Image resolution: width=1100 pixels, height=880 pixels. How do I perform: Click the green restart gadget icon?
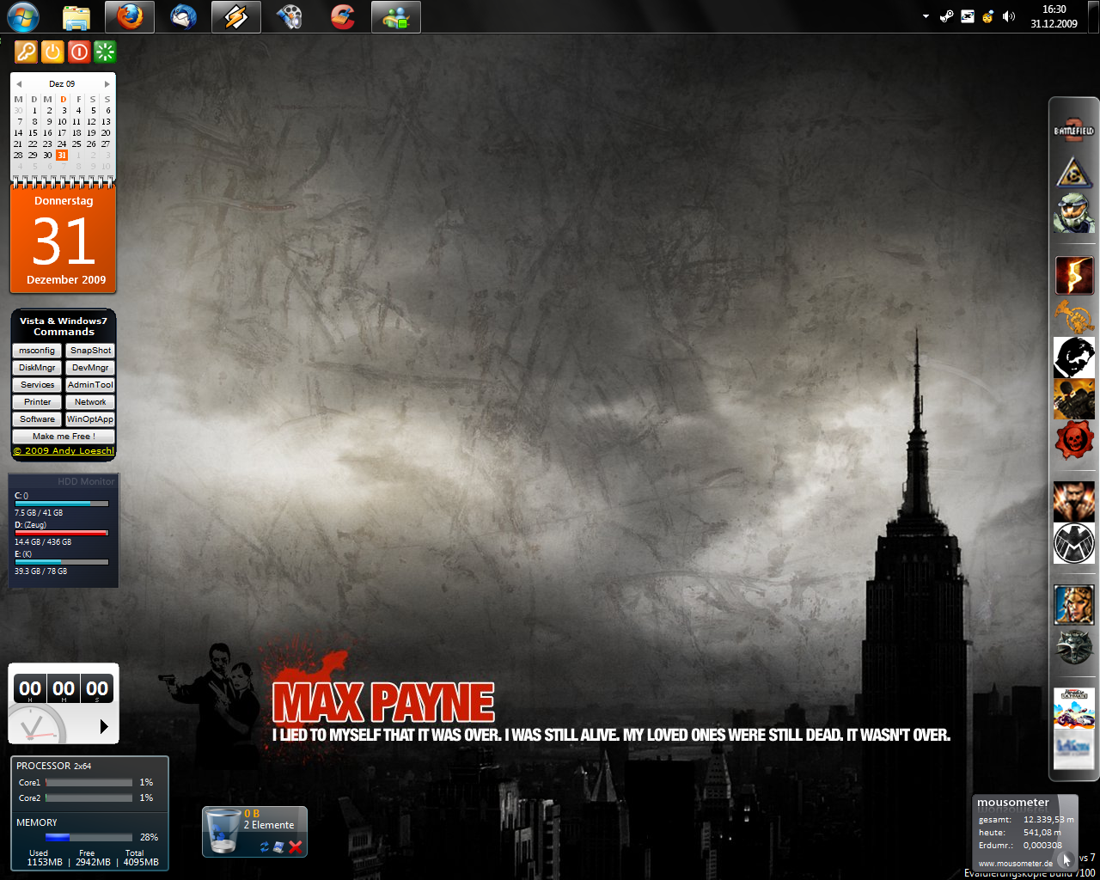105,52
